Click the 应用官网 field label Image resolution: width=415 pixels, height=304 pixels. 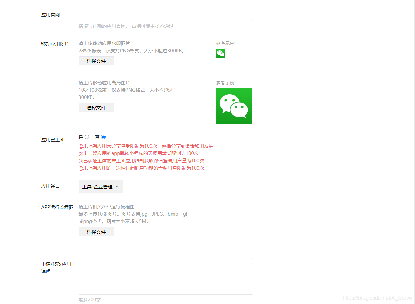[x=51, y=15]
